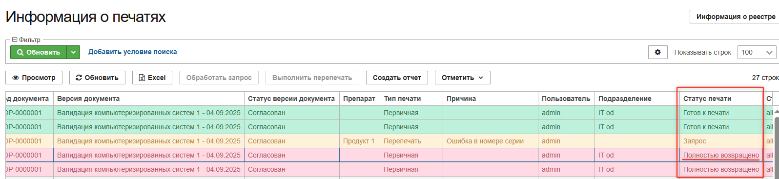Select the cell Продукт 1
Viewport: 779px width, 179px height.
pos(360,141)
